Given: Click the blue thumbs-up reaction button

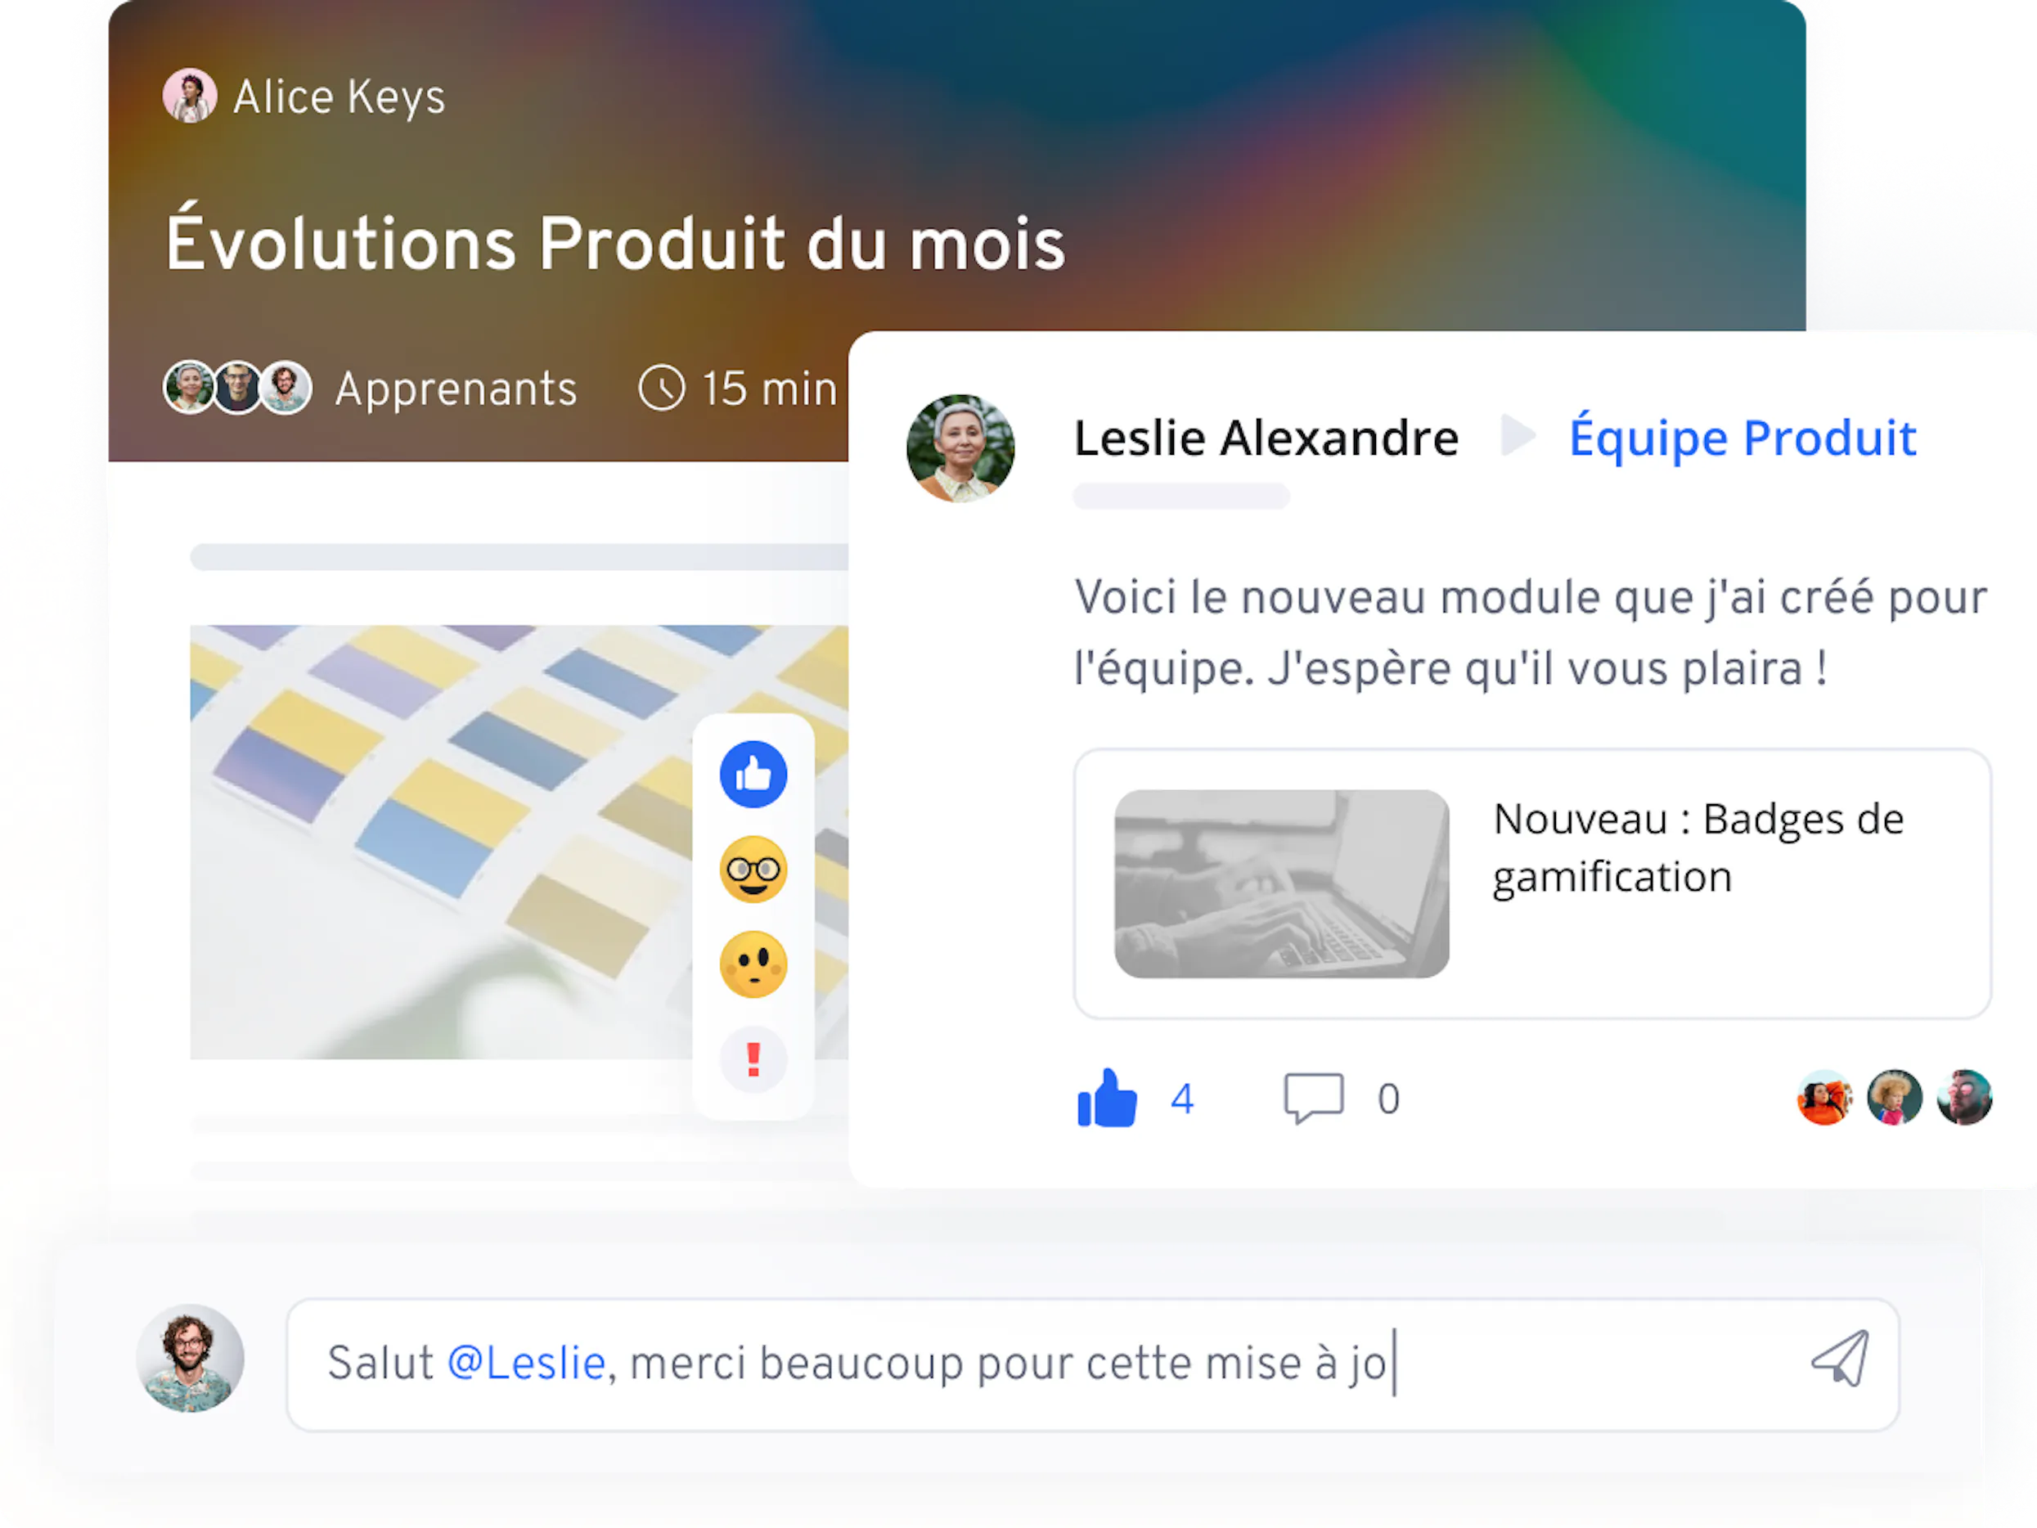Looking at the screenshot, I should 753,775.
